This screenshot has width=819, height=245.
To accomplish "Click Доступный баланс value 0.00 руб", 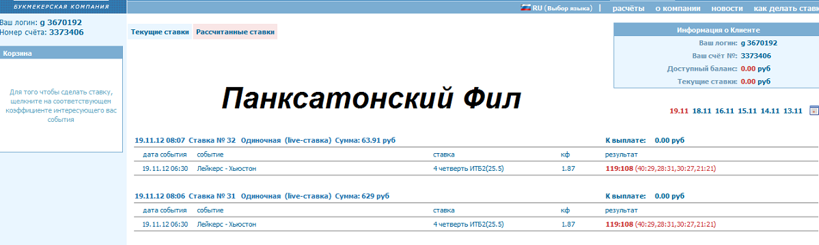I will 755,69.
